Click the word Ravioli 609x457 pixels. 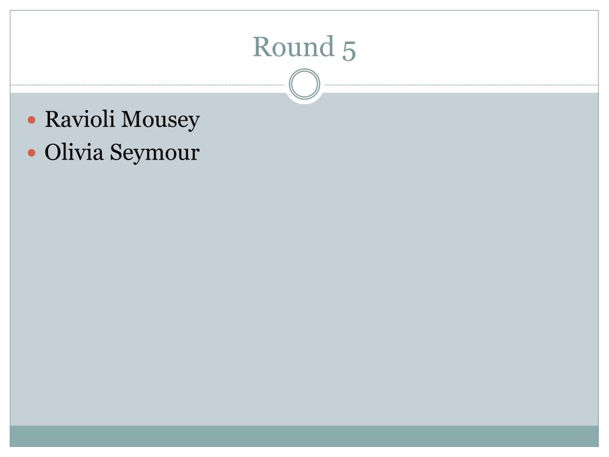[80, 119]
